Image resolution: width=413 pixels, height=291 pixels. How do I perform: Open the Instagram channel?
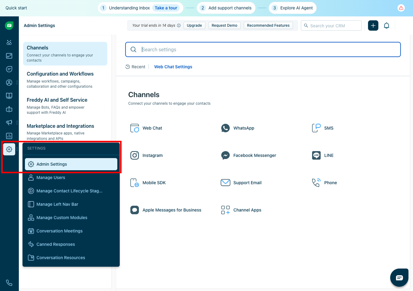click(146, 155)
